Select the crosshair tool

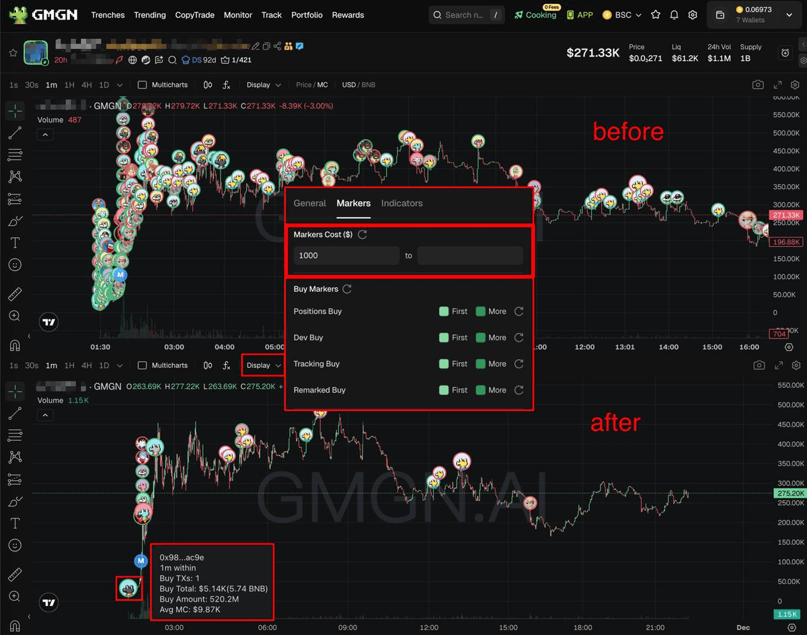coord(15,111)
